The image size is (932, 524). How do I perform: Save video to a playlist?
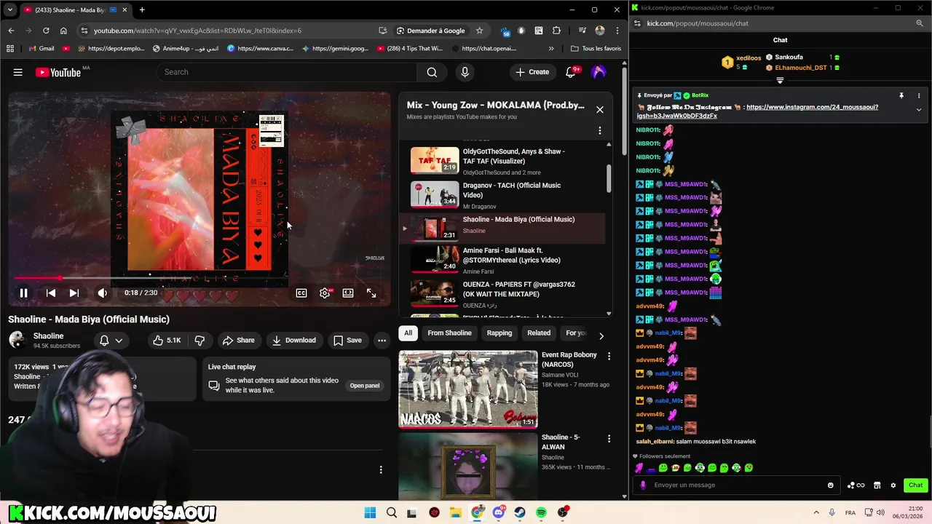[x=347, y=340]
